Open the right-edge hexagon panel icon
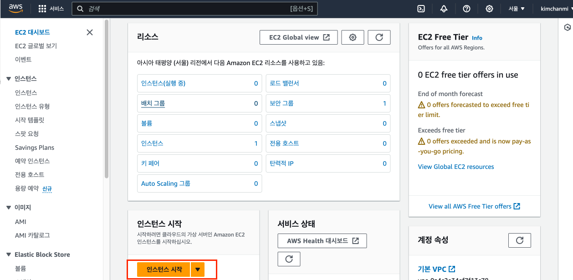Image resolution: width=573 pixels, height=280 pixels. pyautogui.click(x=568, y=27)
